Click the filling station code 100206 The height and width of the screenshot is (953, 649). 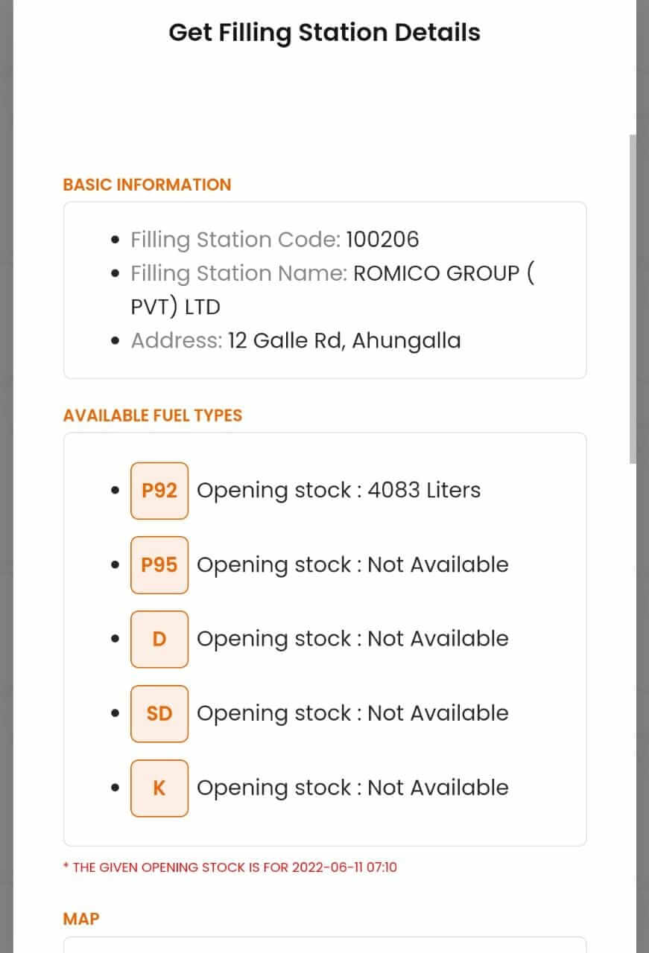click(383, 240)
